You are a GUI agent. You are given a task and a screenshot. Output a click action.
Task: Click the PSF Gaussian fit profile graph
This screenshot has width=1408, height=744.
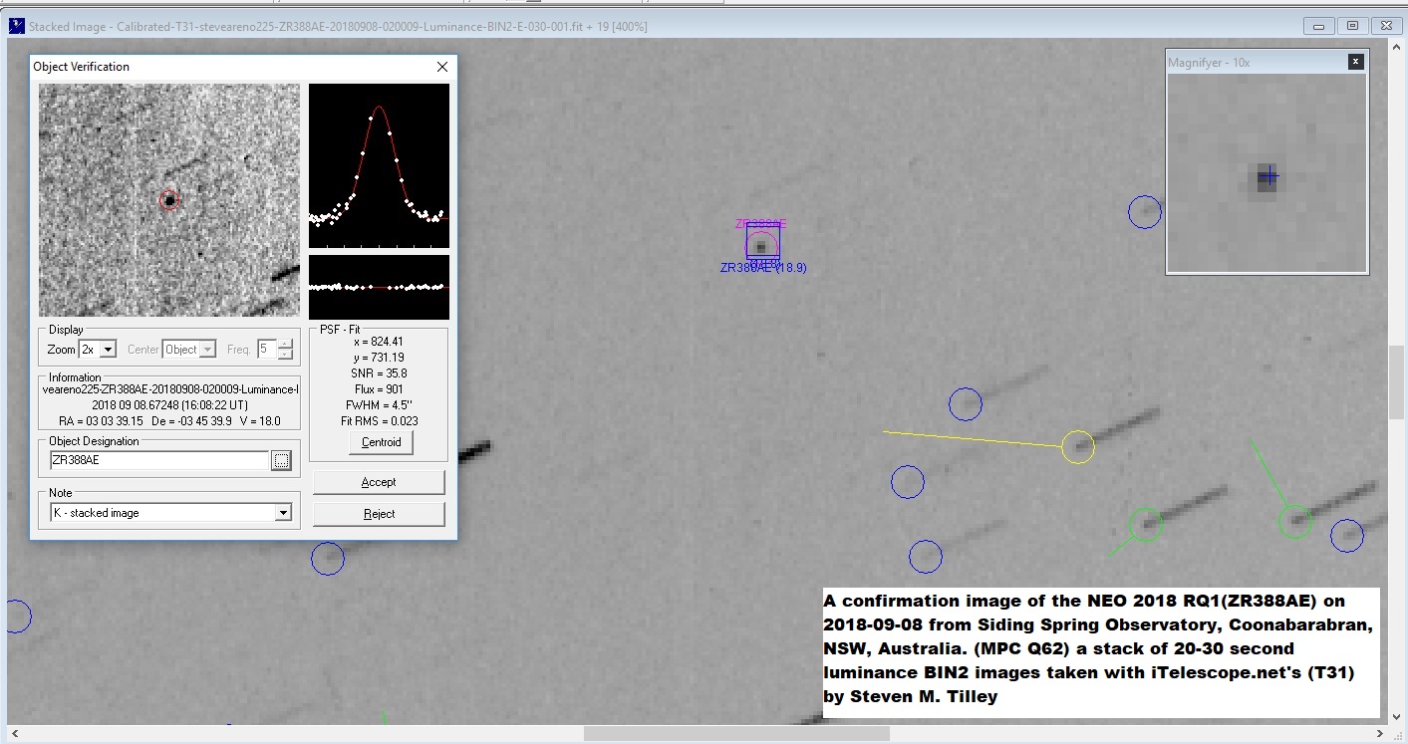click(x=379, y=164)
